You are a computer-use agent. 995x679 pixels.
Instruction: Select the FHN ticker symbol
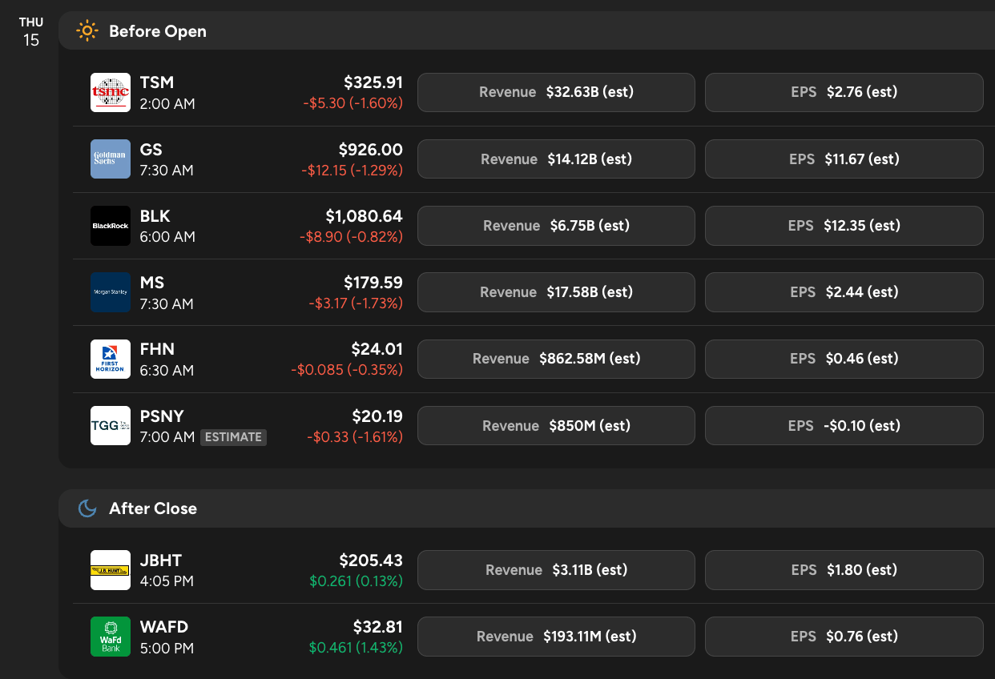157,349
